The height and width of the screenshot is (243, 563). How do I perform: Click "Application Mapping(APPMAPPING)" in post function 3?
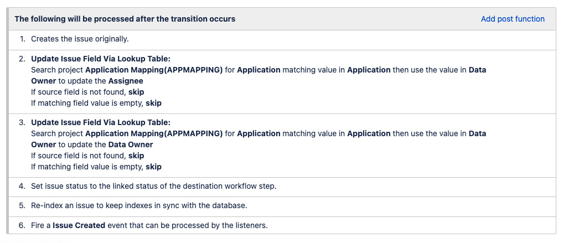coord(154,133)
